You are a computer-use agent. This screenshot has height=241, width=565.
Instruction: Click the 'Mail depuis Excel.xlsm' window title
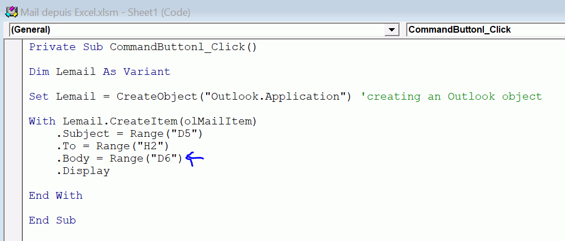(x=105, y=12)
